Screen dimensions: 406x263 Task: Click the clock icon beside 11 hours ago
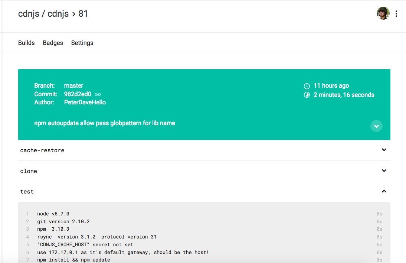point(307,86)
